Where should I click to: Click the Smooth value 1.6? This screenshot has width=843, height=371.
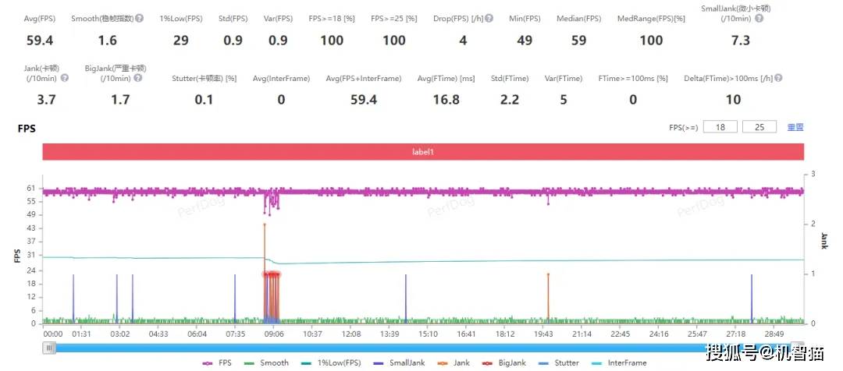point(108,41)
